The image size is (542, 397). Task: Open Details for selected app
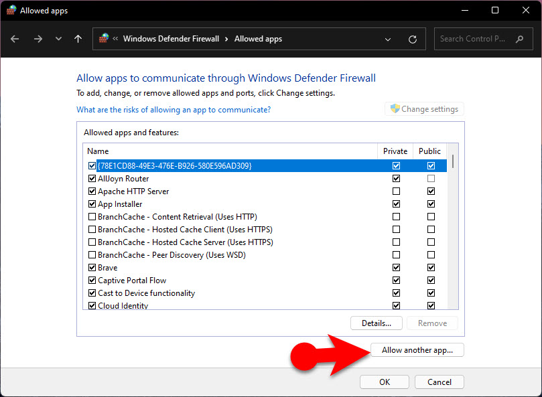[377, 323]
